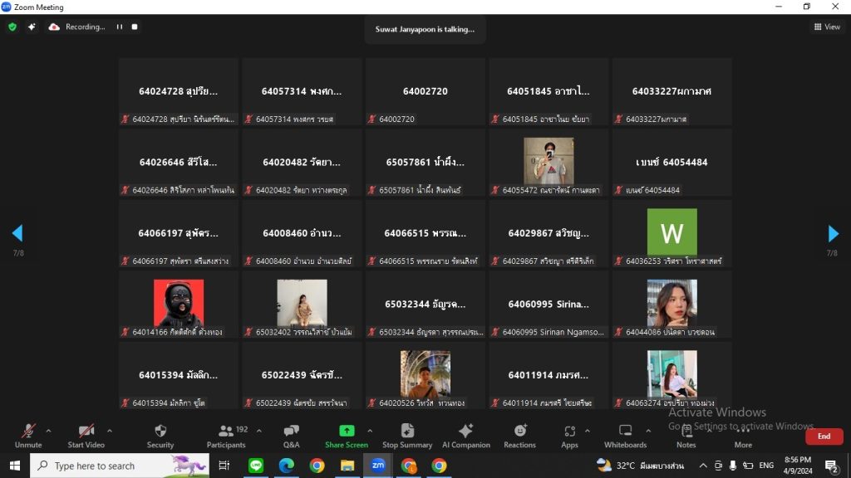Select participant tile 64002720

pyautogui.click(x=425, y=91)
